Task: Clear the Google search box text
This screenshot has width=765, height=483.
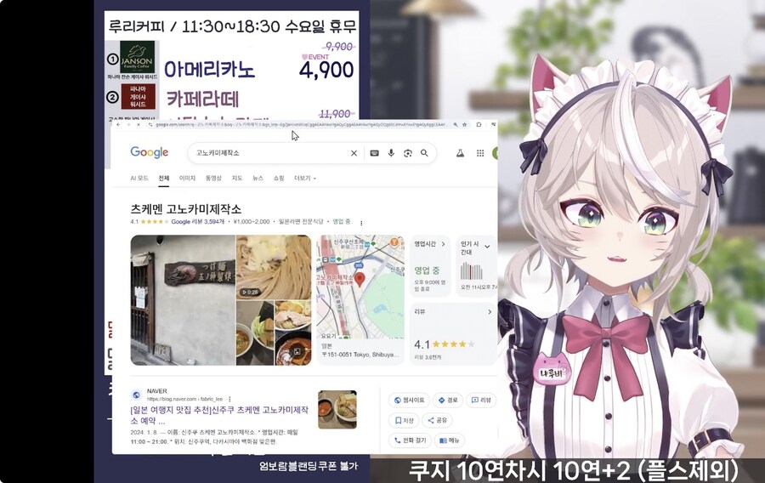Action: pyautogui.click(x=354, y=153)
